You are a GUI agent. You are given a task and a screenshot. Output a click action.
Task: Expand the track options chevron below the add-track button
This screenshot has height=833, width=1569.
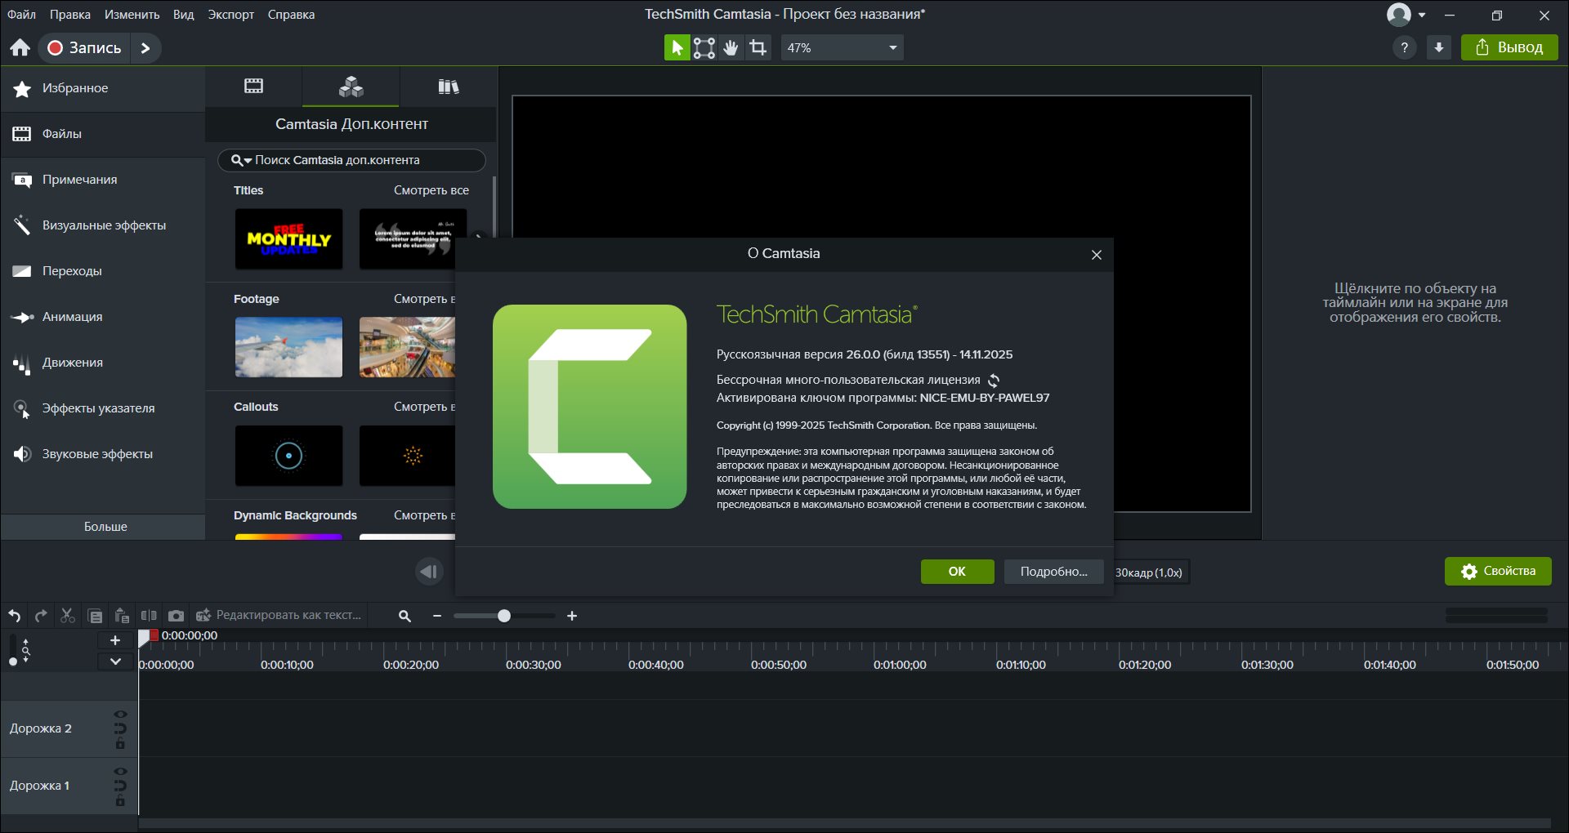[x=115, y=661]
